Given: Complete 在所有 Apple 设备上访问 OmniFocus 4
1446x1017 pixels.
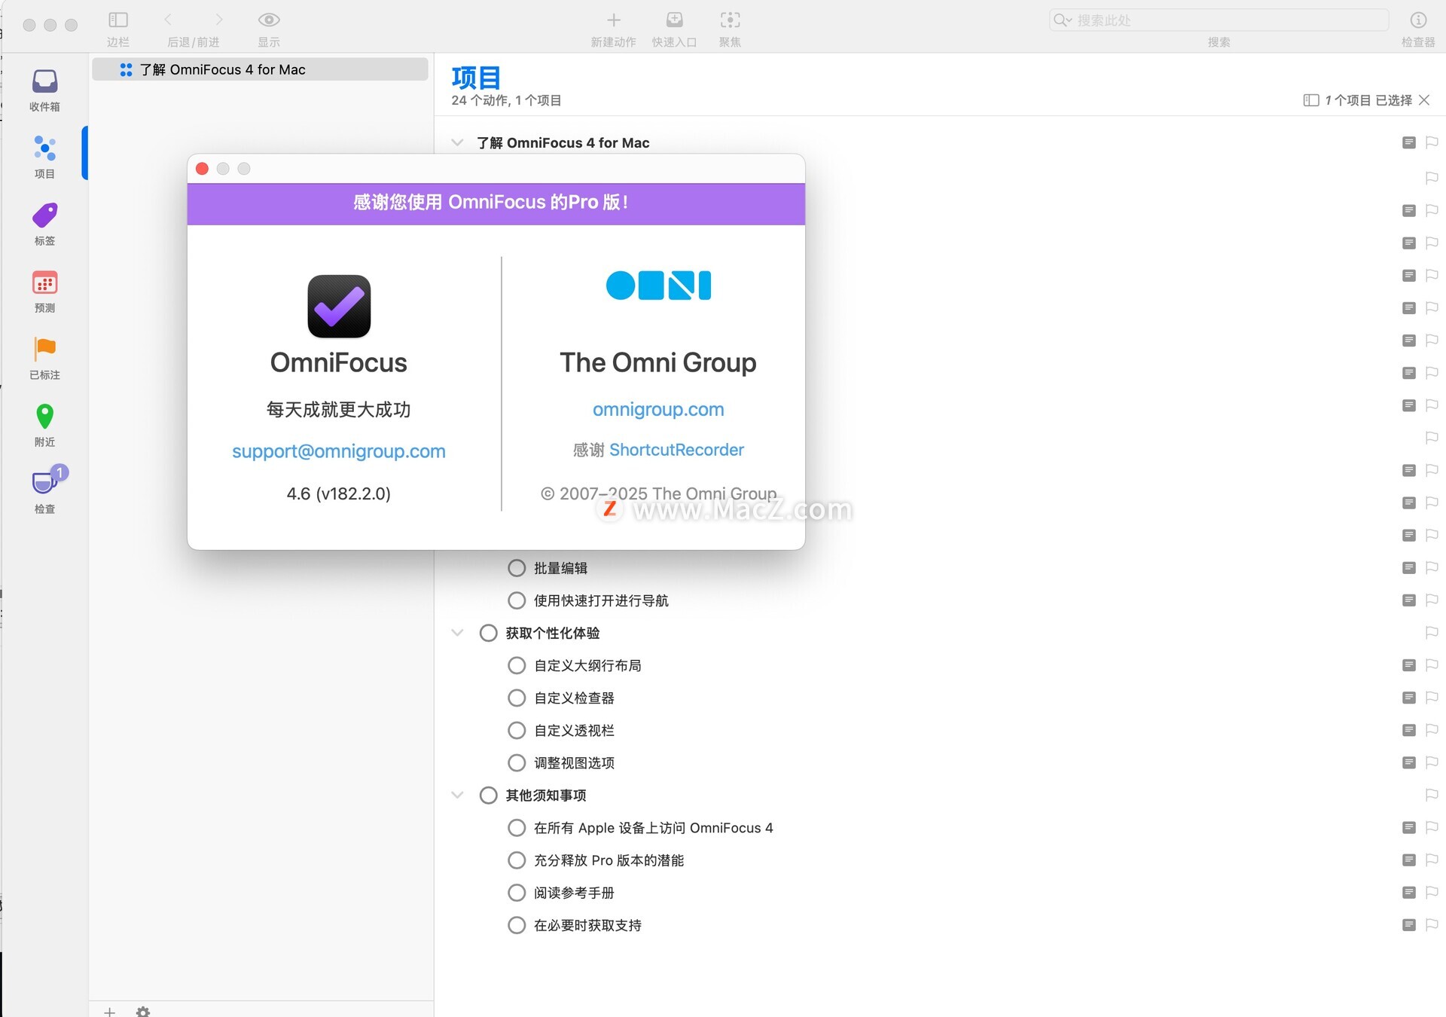Looking at the screenshot, I should coord(517,827).
